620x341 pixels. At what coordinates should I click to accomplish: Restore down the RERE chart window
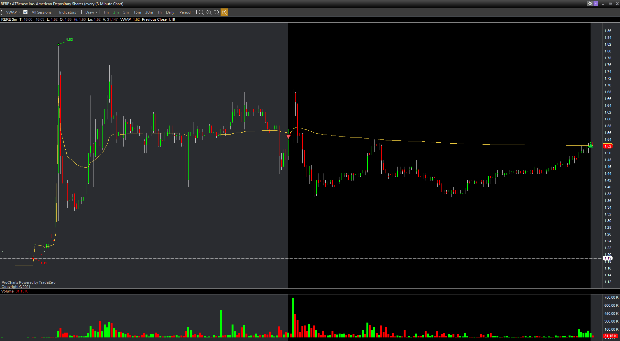click(x=610, y=4)
